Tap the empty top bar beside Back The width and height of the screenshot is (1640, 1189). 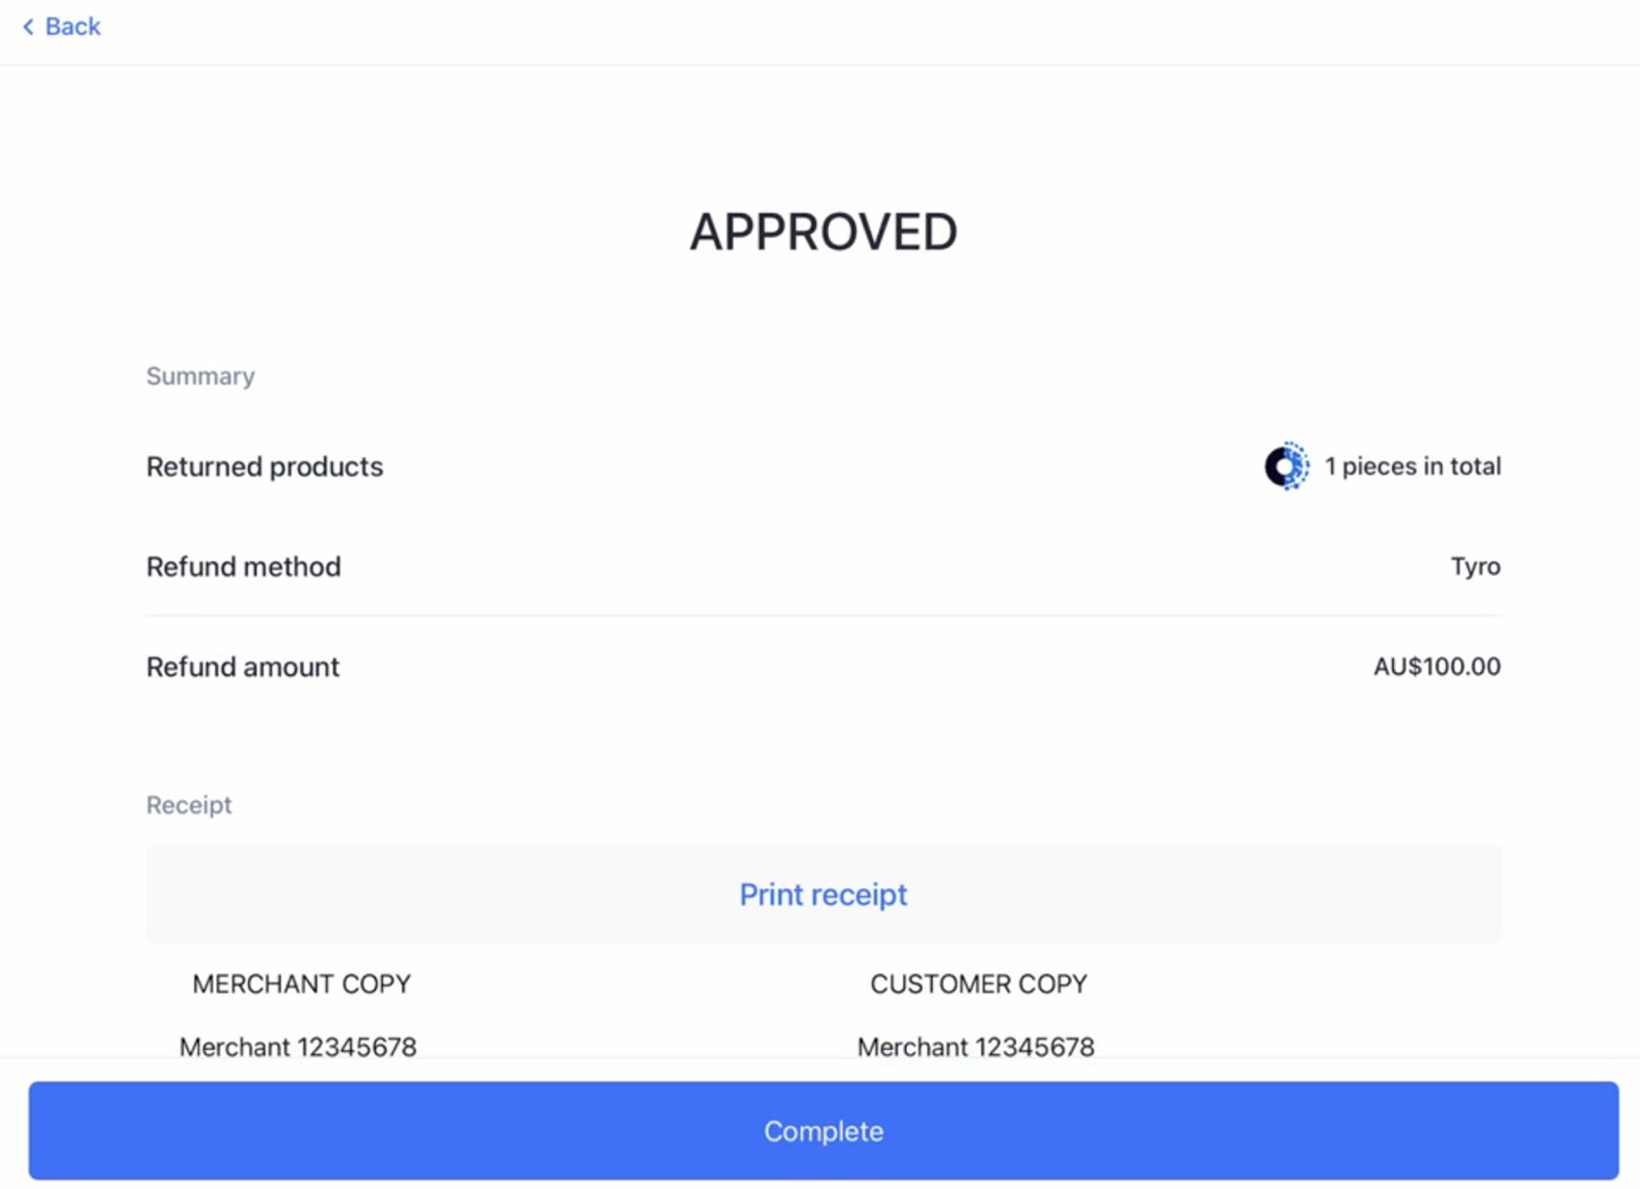click(x=820, y=29)
